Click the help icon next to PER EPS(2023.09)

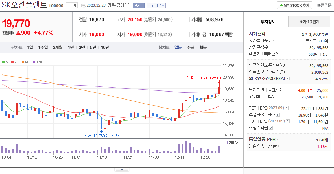point(287,108)
